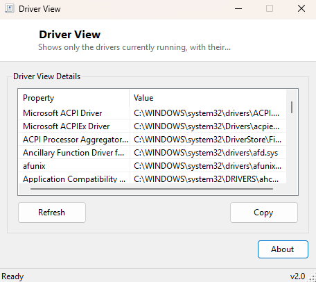Close the Driver View window
316x282 pixels.
click(x=301, y=9)
